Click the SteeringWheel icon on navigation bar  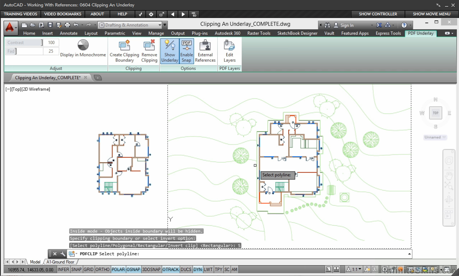click(x=449, y=161)
